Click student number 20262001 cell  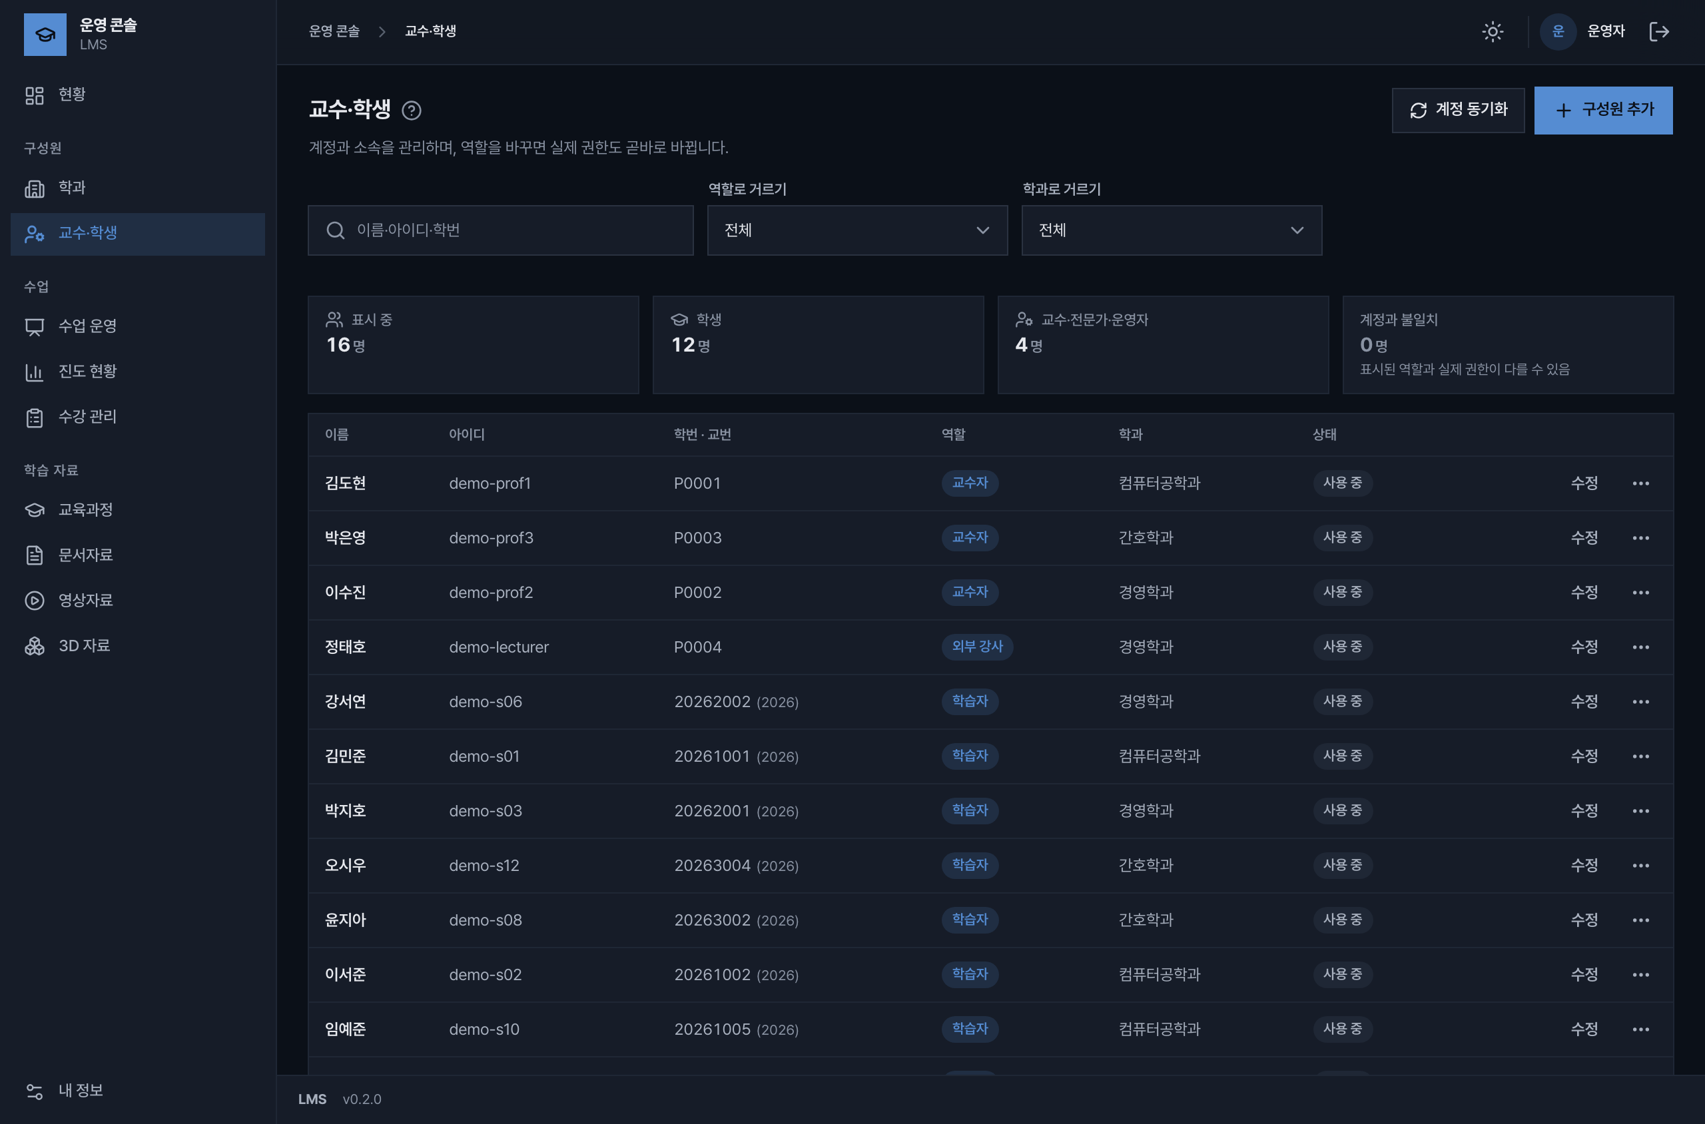(712, 811)
